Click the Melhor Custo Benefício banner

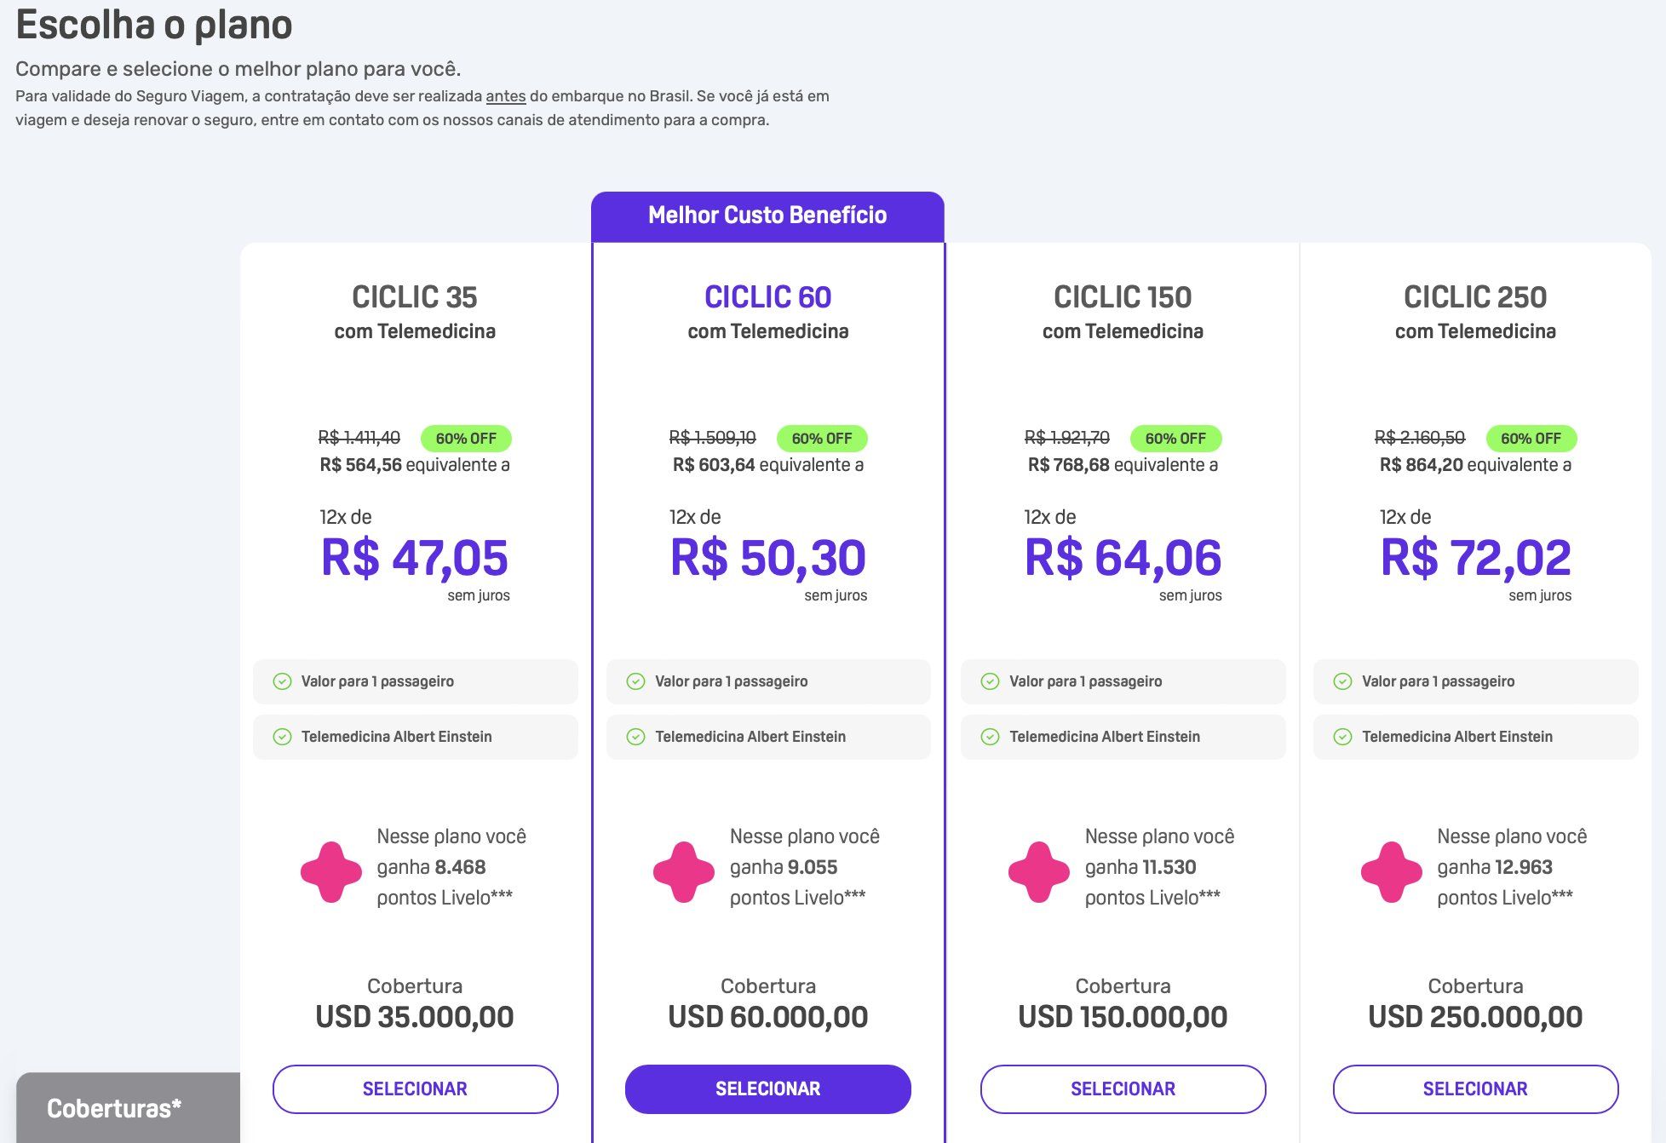(767, 216)
